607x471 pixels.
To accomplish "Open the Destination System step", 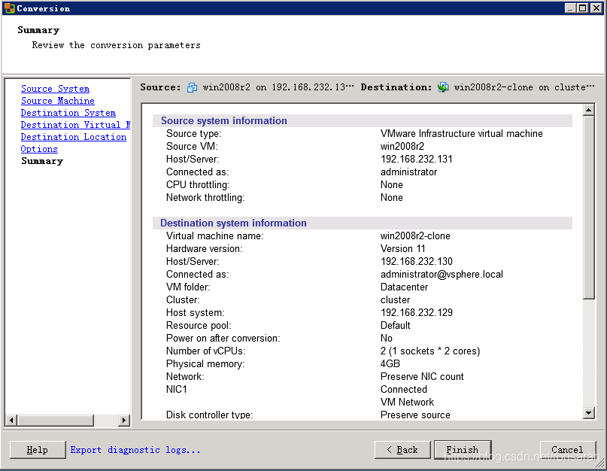I will point(68,113).
